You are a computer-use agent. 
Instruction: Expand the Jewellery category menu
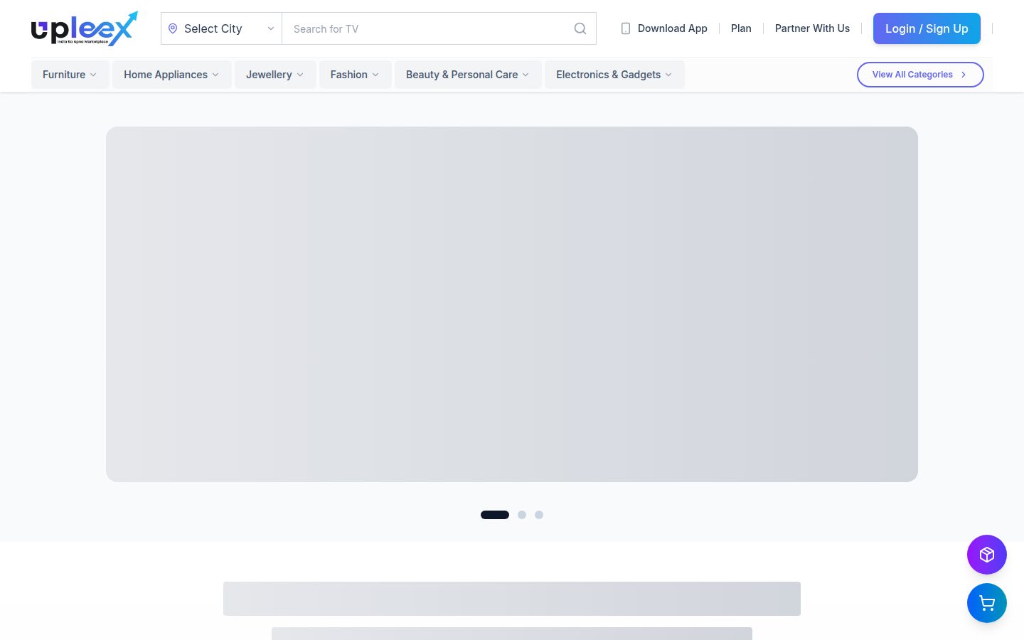coord(275,75)
